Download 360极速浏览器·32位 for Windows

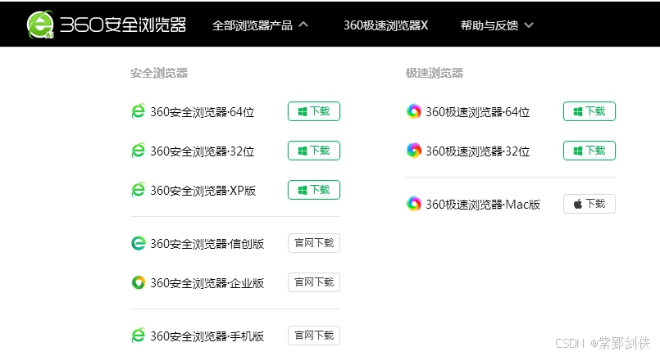pyautogui.click(x=589, y=151)
